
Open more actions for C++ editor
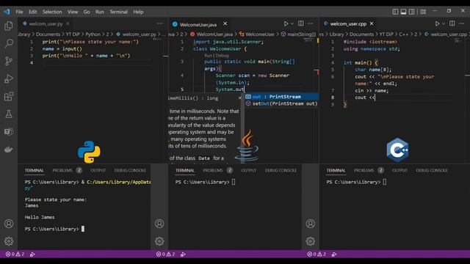[x=462, y=23]
